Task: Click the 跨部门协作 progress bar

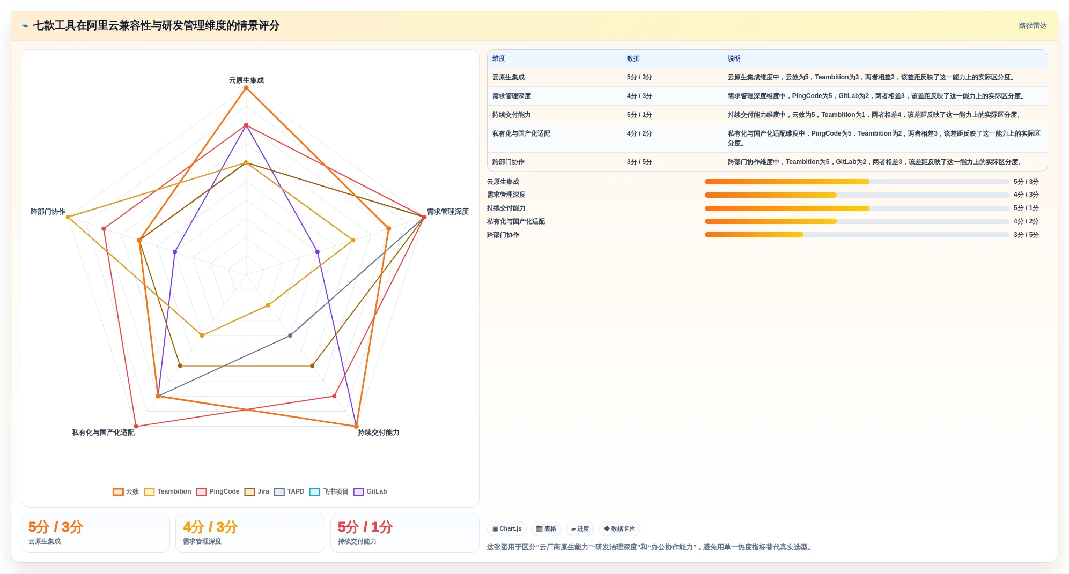Action: [x=857, y=235]
